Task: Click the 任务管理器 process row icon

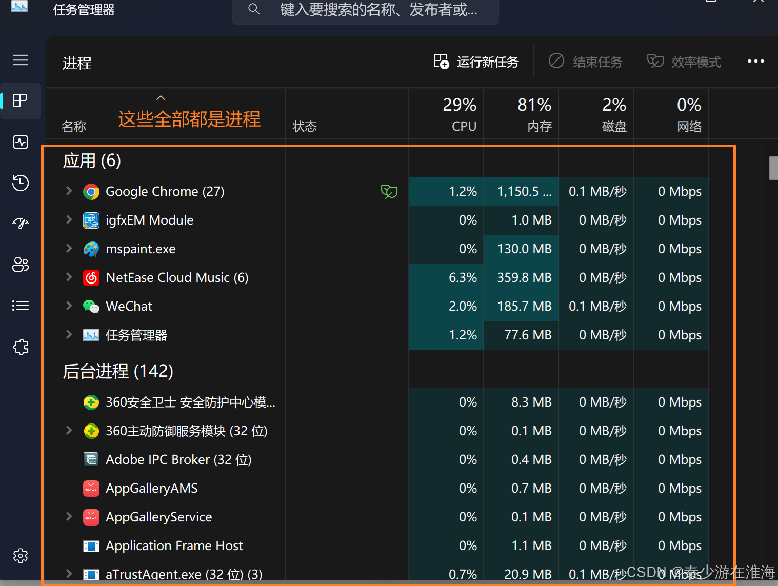Action: [x=91, y=335]
